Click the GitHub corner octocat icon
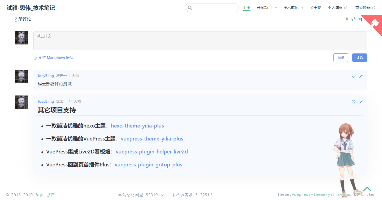 coord(375,23)
